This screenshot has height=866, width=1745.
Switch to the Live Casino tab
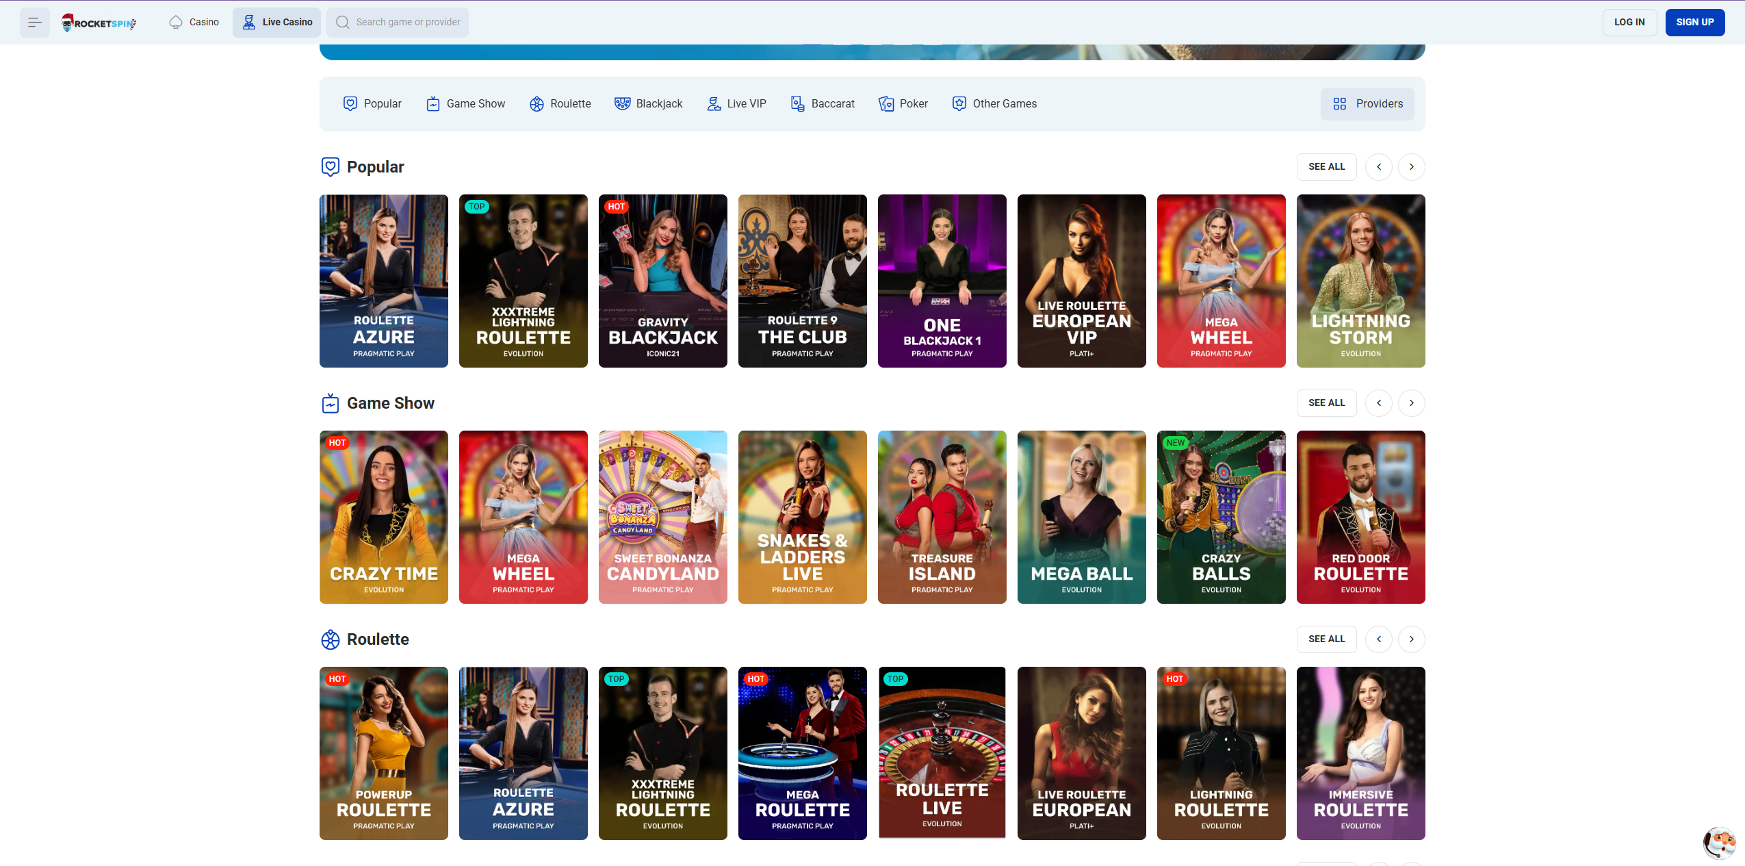click(276, 22)
